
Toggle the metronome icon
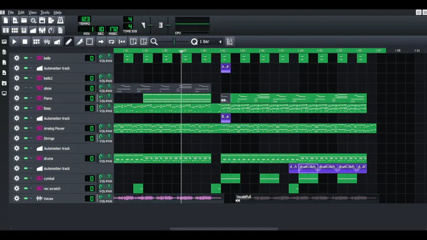[x=60, y=20]
